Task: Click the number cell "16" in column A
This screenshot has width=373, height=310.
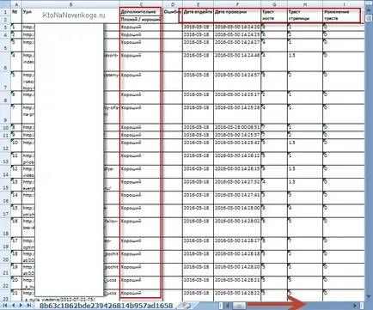Action: pyautogui.click(x=16, y=228)
